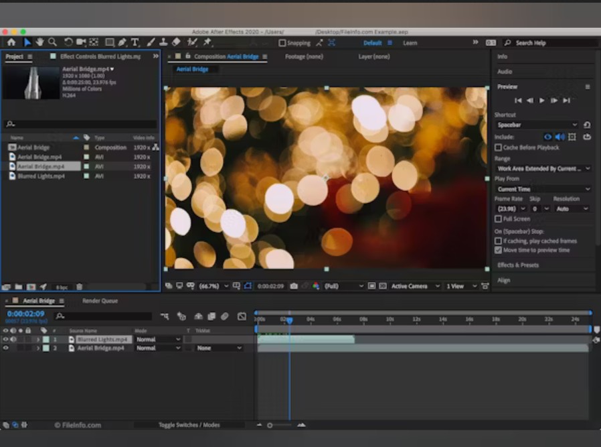This screenshot has width=601, height=447.
Task: Select the Rotation tool
Action: point(68,42)
